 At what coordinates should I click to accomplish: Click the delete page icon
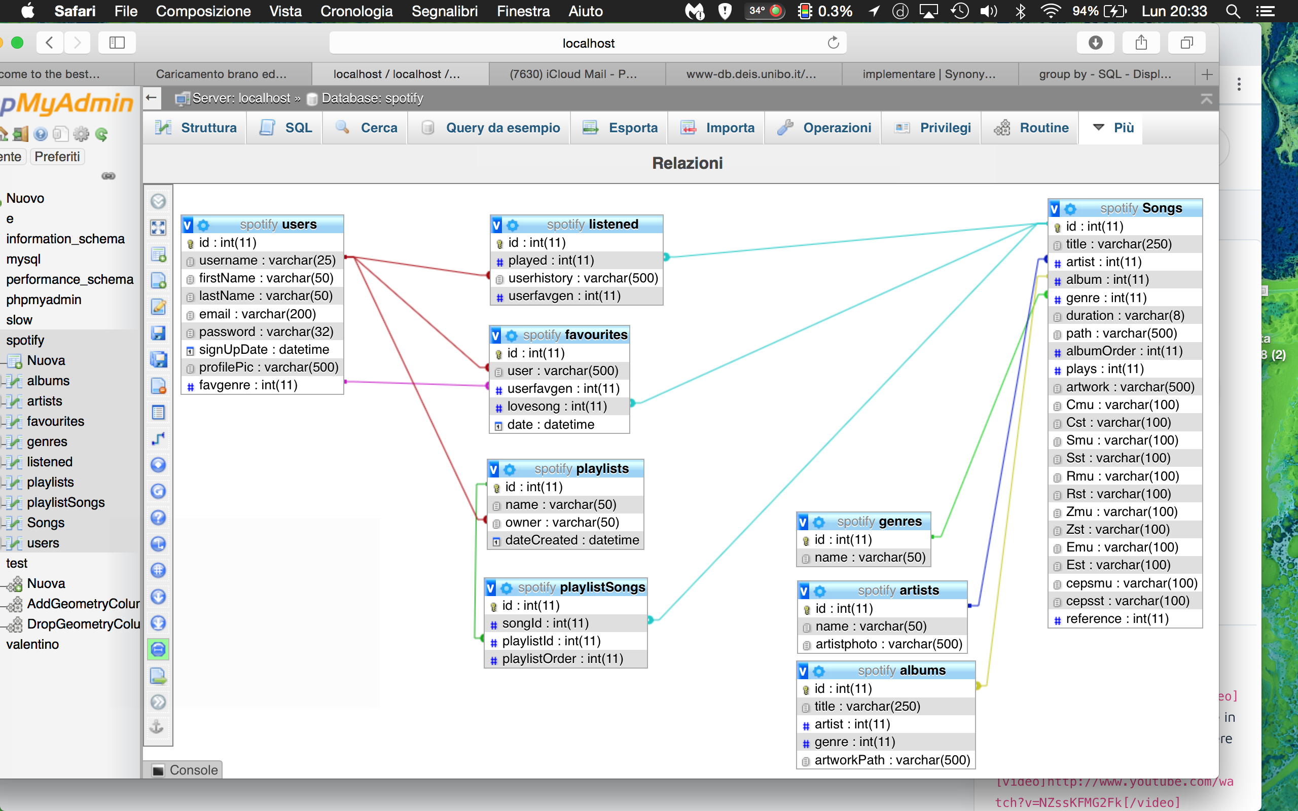158,386
